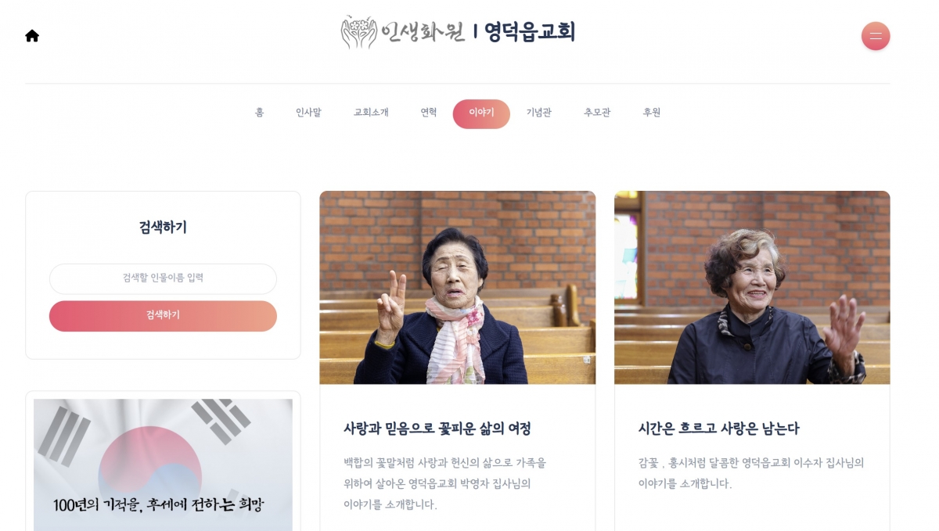Select the highlighted 이야기 tab

pos(481,113)
